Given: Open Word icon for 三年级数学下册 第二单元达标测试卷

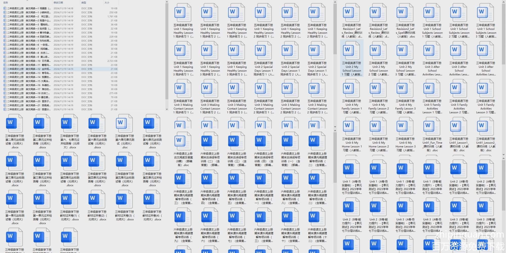Looking at the screenshot, I should click(14, 123).
